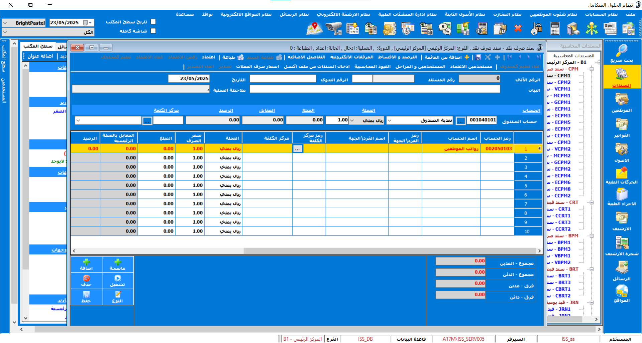Open الموظفين in the right sidebar
The width and height of the screenshot is (642, 343).
622,103
